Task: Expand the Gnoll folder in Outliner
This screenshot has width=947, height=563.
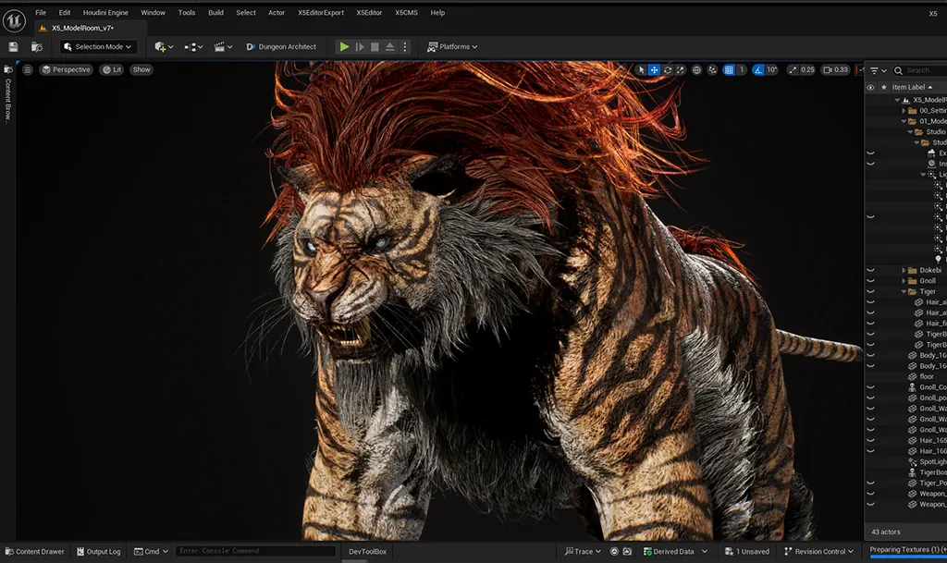Action: click(x=904, y=281)
